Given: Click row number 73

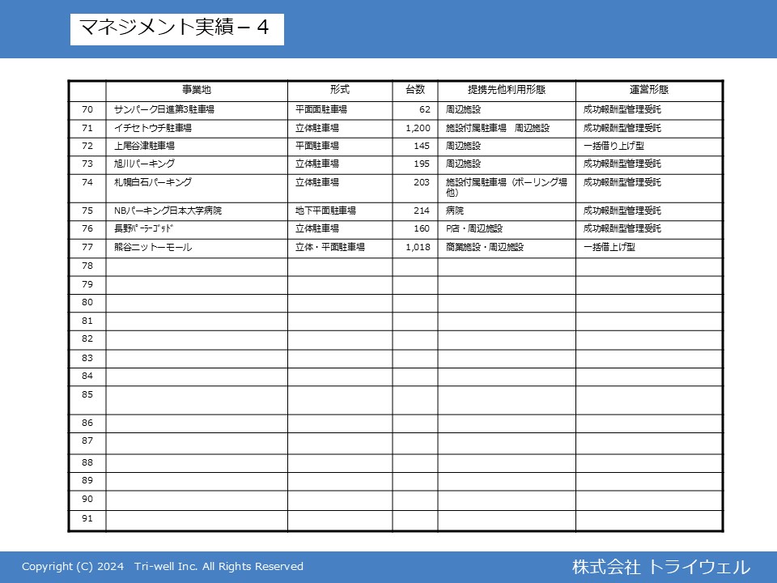Looking at the screenshot, I should (x=87, y=164).
